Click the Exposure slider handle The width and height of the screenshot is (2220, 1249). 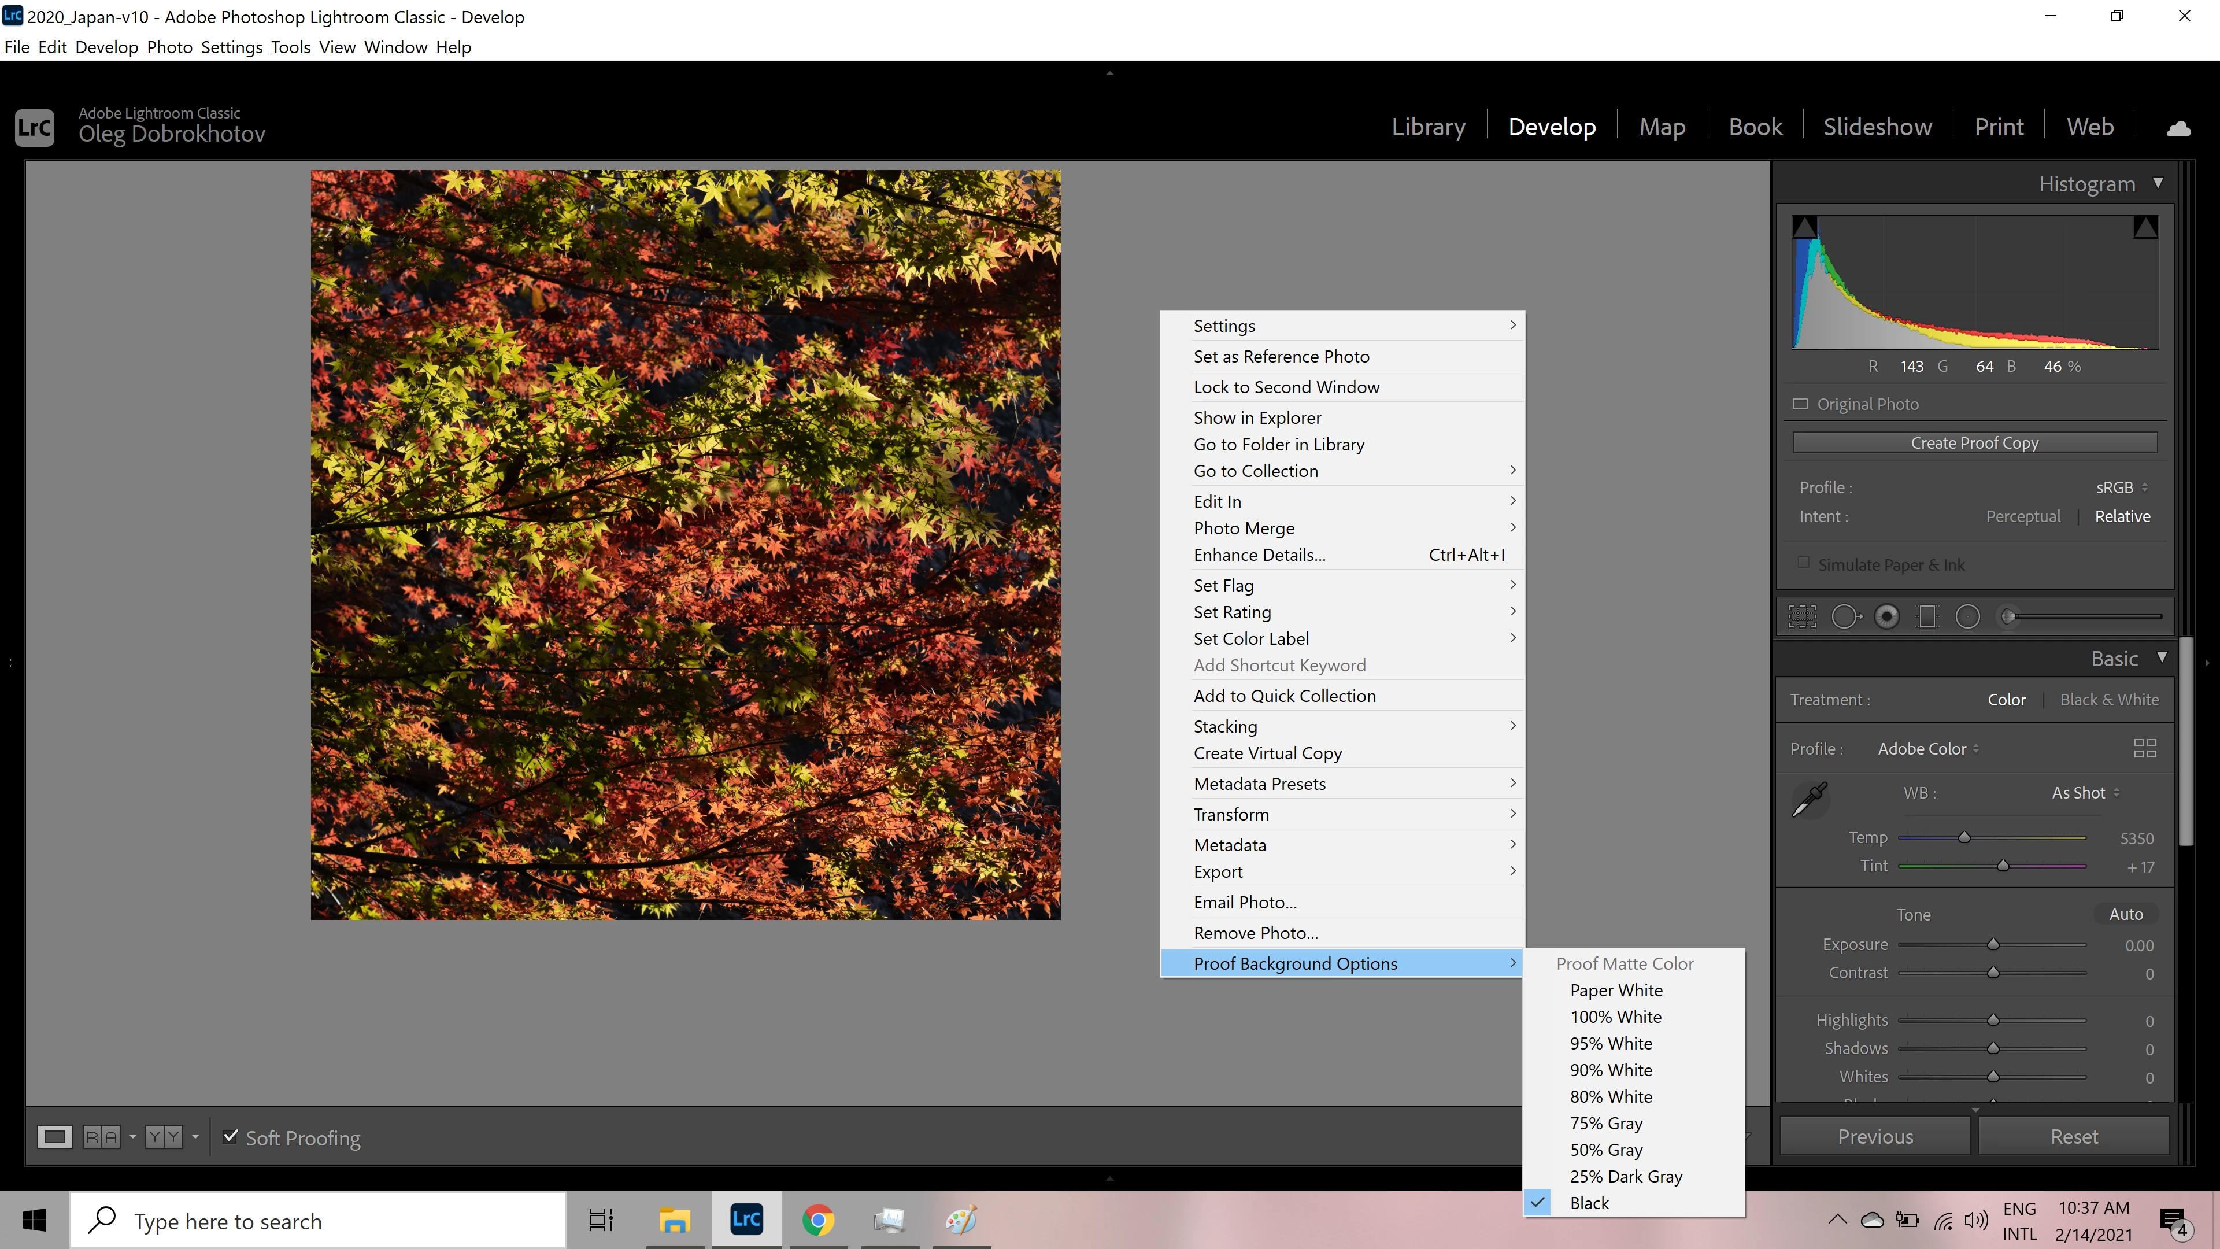coord(1993,945)
